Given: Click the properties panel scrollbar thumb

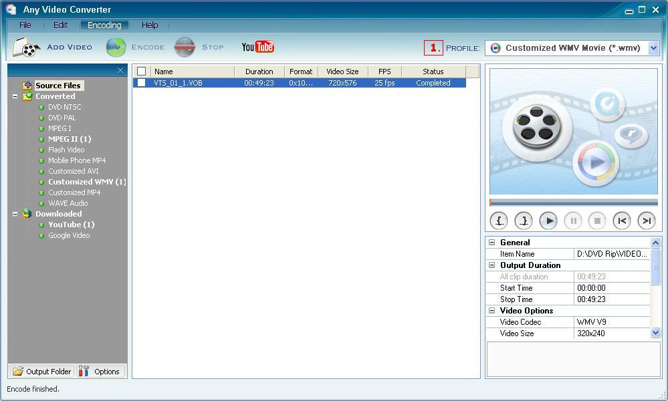Looking at the screenshot, I should point(656,267).
